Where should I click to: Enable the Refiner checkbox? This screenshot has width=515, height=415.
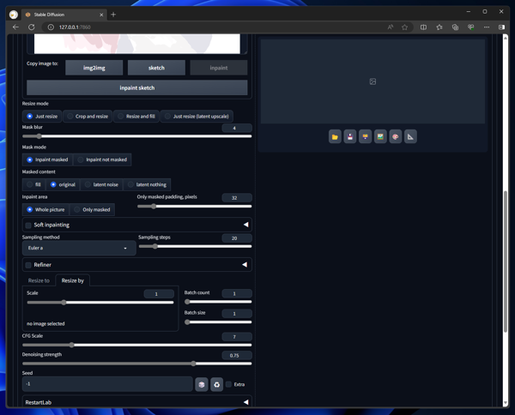point(28,265)
